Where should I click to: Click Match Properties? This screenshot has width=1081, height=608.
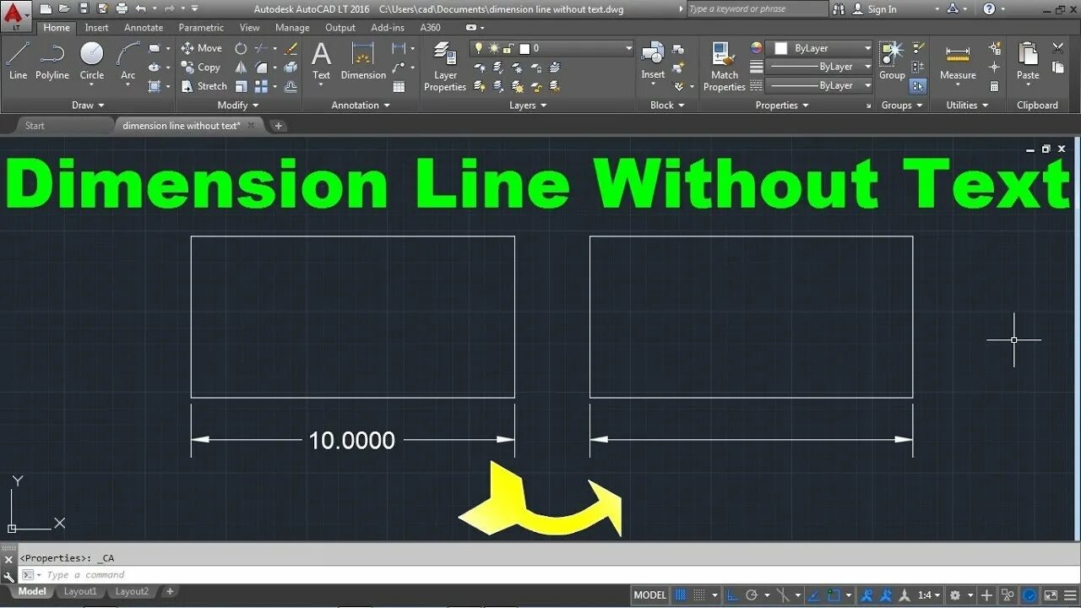[725, 66]
